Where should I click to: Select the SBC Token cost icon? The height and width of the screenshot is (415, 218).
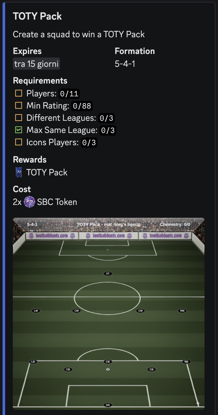point(29,202)
